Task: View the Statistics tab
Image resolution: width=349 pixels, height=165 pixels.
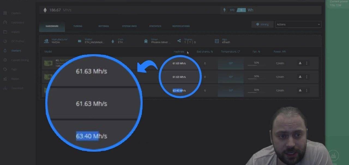Action: [155, 26]
